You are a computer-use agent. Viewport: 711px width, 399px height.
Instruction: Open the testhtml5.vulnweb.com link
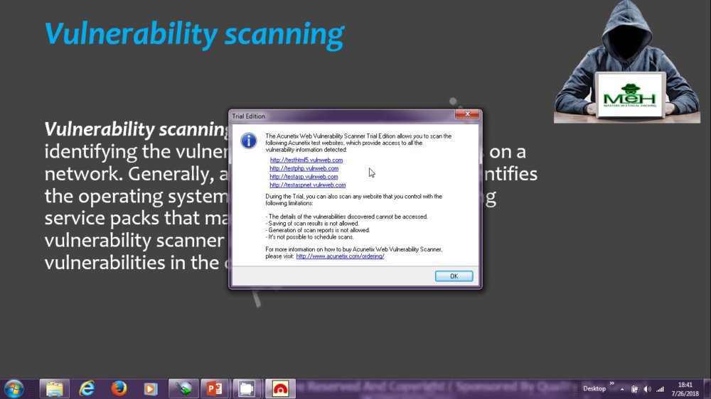point(306,160)
